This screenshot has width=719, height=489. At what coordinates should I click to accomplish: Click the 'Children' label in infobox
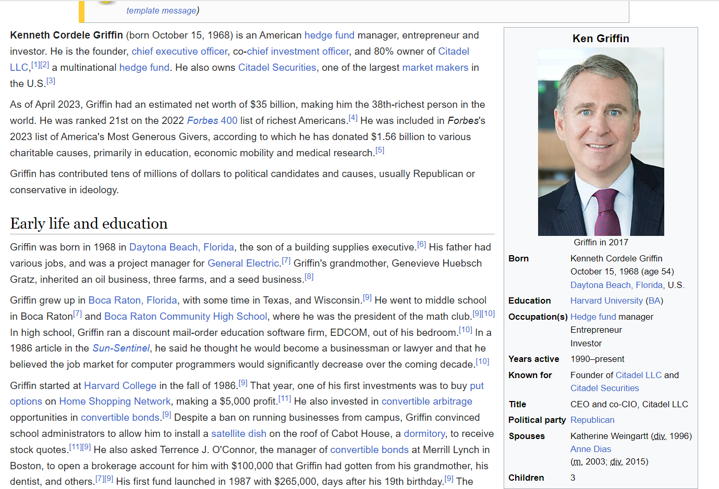click(526, 478)
